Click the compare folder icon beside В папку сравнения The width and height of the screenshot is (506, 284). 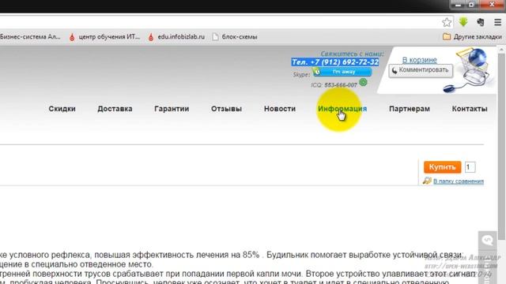click(x=427, y=181)
